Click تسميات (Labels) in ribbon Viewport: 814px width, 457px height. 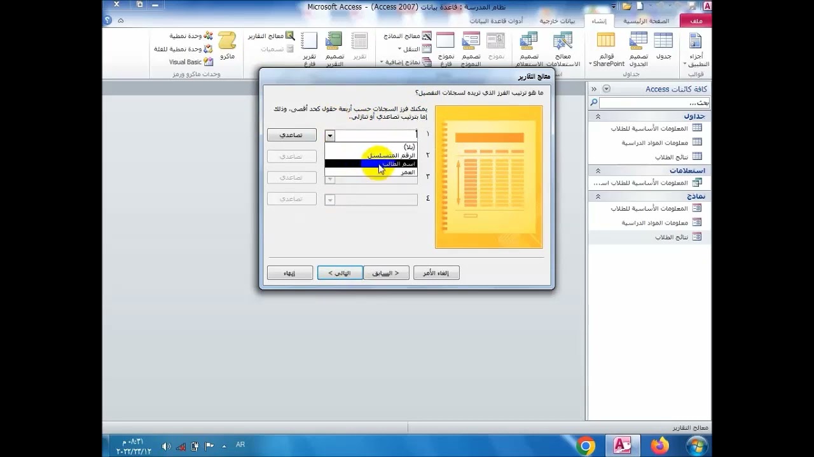pyautogui.click(x=277, y=49)
